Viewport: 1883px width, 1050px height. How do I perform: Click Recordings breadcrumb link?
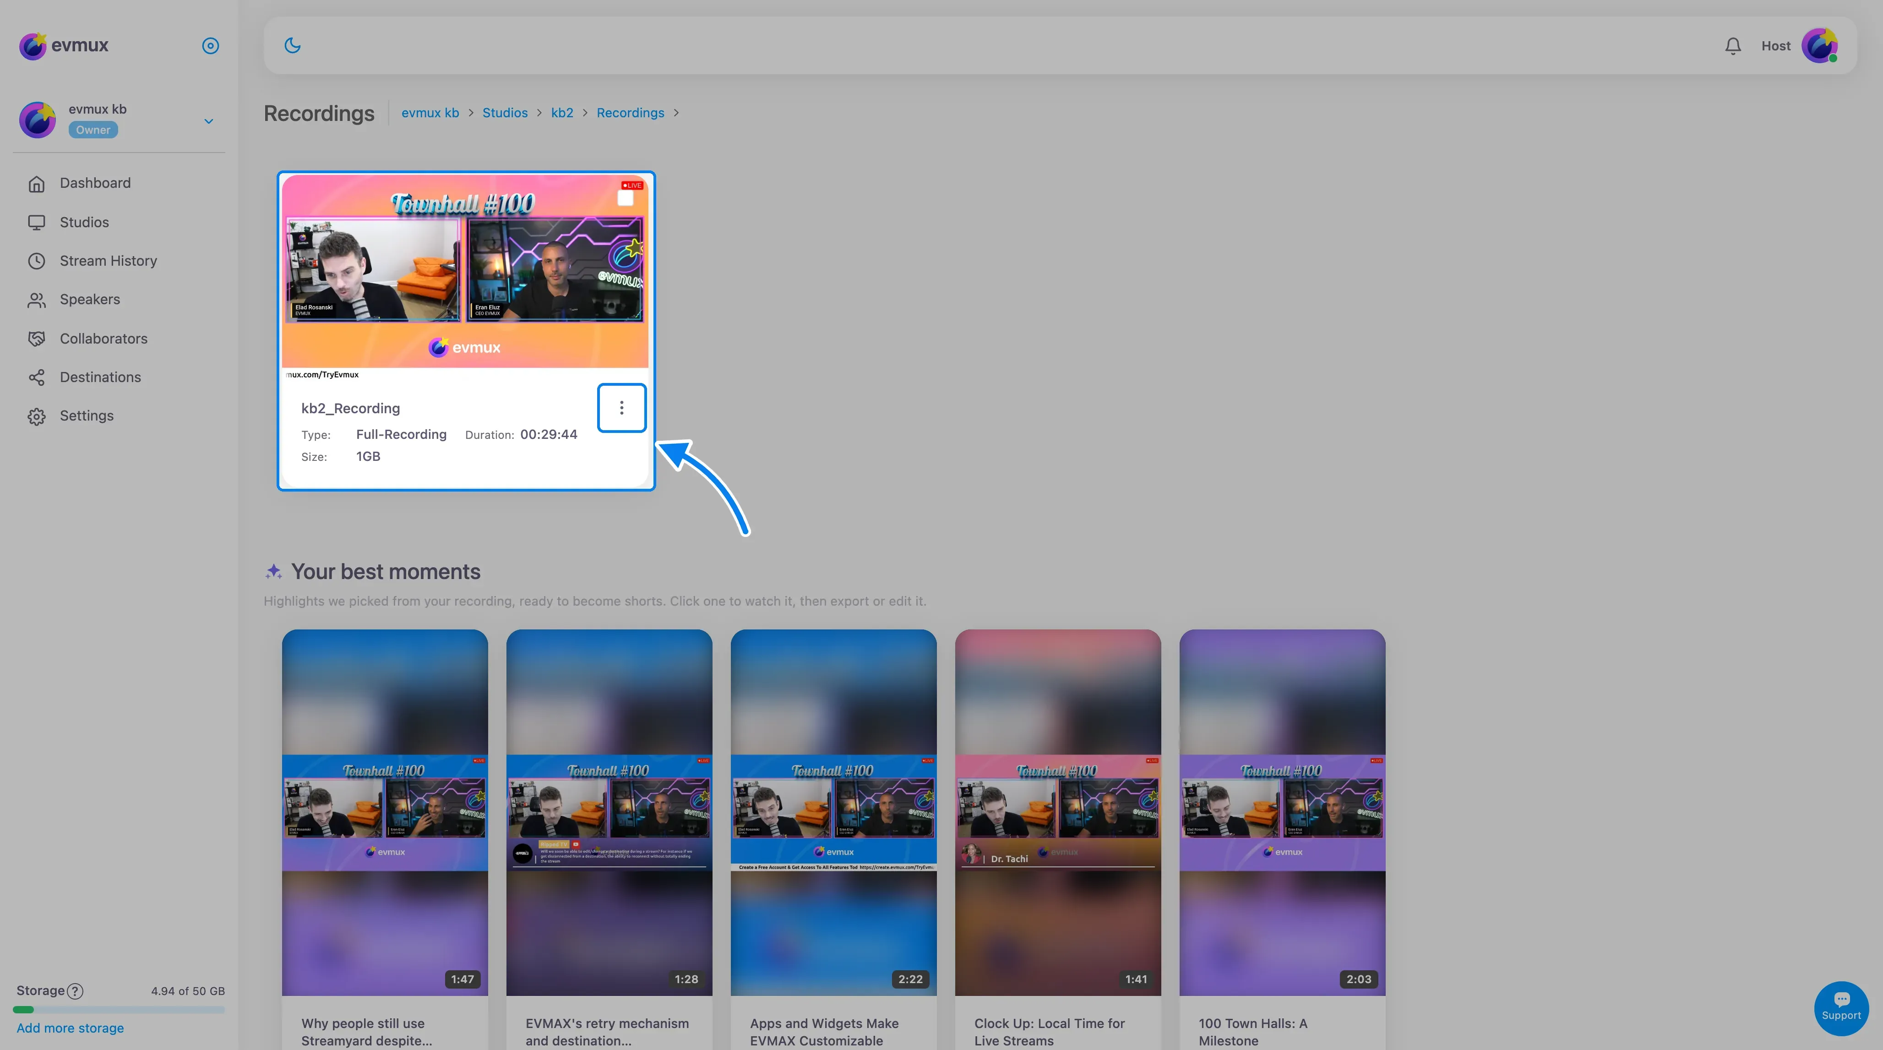630,113
